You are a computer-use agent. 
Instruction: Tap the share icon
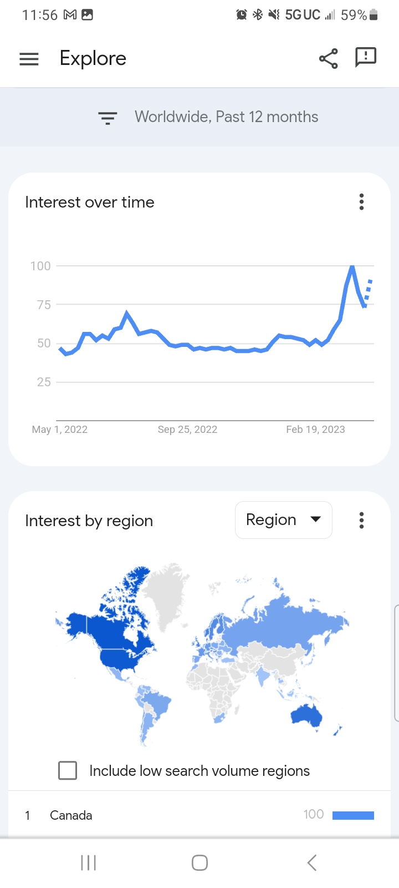coord(329,58)
